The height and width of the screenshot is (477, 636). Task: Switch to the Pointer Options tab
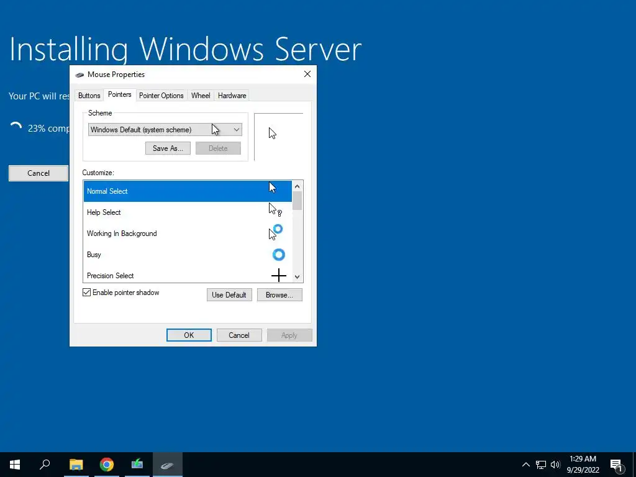(x=161, y=96)
